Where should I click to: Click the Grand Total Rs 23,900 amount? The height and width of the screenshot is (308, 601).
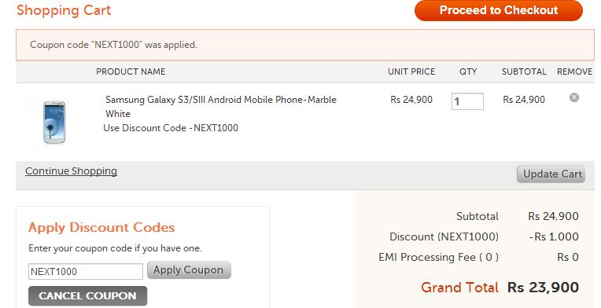(x=543, y=288)
